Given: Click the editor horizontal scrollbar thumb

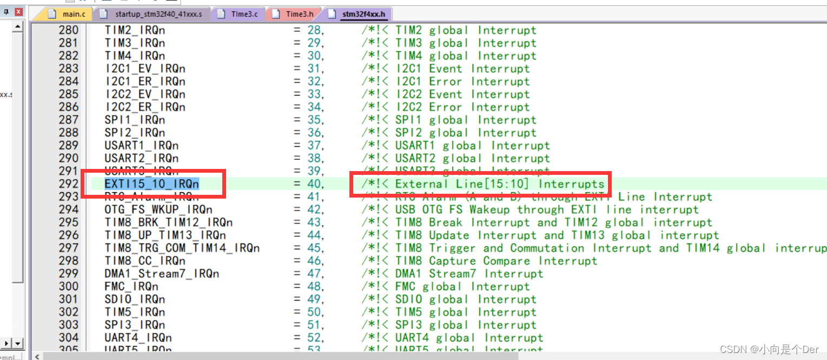Looking at the screenshot, I should coord(281,356).
